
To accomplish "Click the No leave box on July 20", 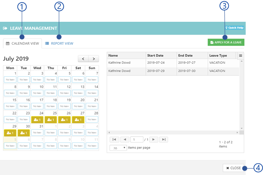I will (78, 106).
